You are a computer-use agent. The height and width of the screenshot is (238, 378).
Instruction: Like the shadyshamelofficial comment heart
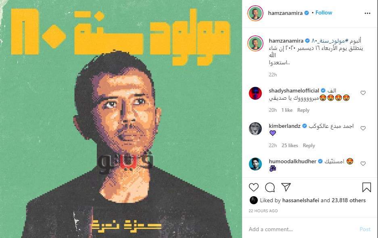363,93
